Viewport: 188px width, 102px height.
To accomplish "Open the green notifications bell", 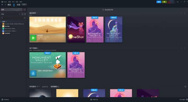I will (x=164, y=2).
